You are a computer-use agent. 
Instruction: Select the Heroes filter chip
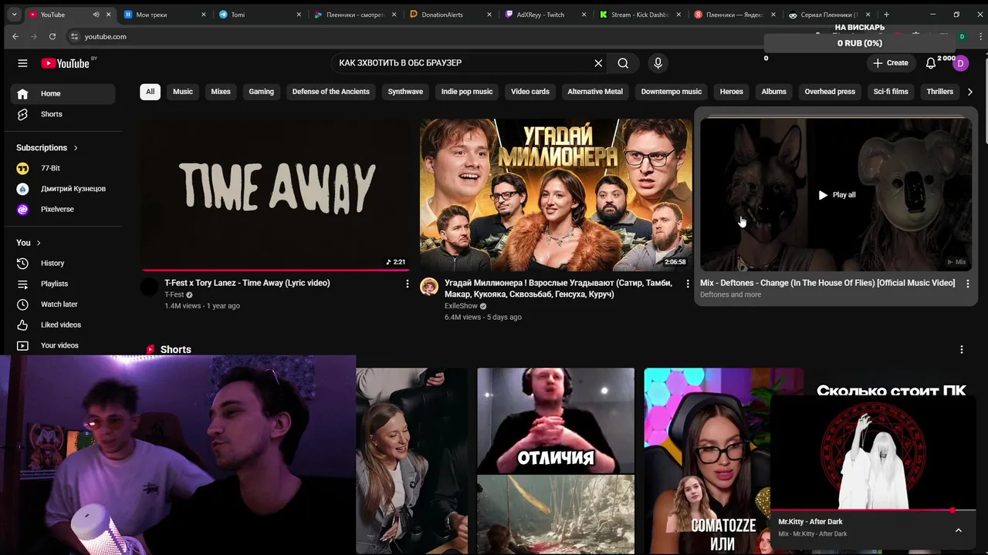point(732,92)
